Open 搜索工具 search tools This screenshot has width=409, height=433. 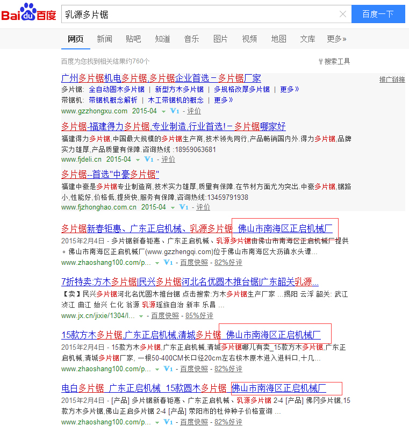pyautogui.click(x=334, y=61)
